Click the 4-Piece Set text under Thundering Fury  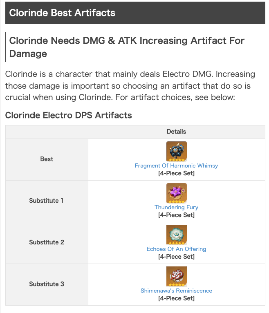tap(177, 215)
